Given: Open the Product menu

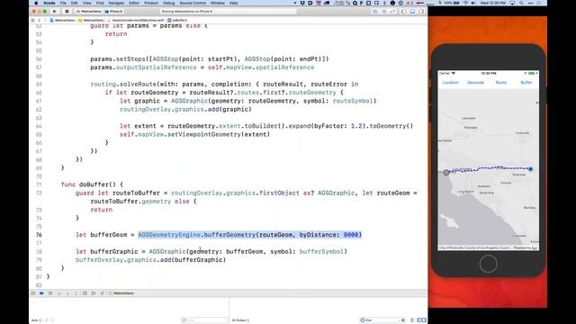Looking at the screenshot, I should point(151,3).
